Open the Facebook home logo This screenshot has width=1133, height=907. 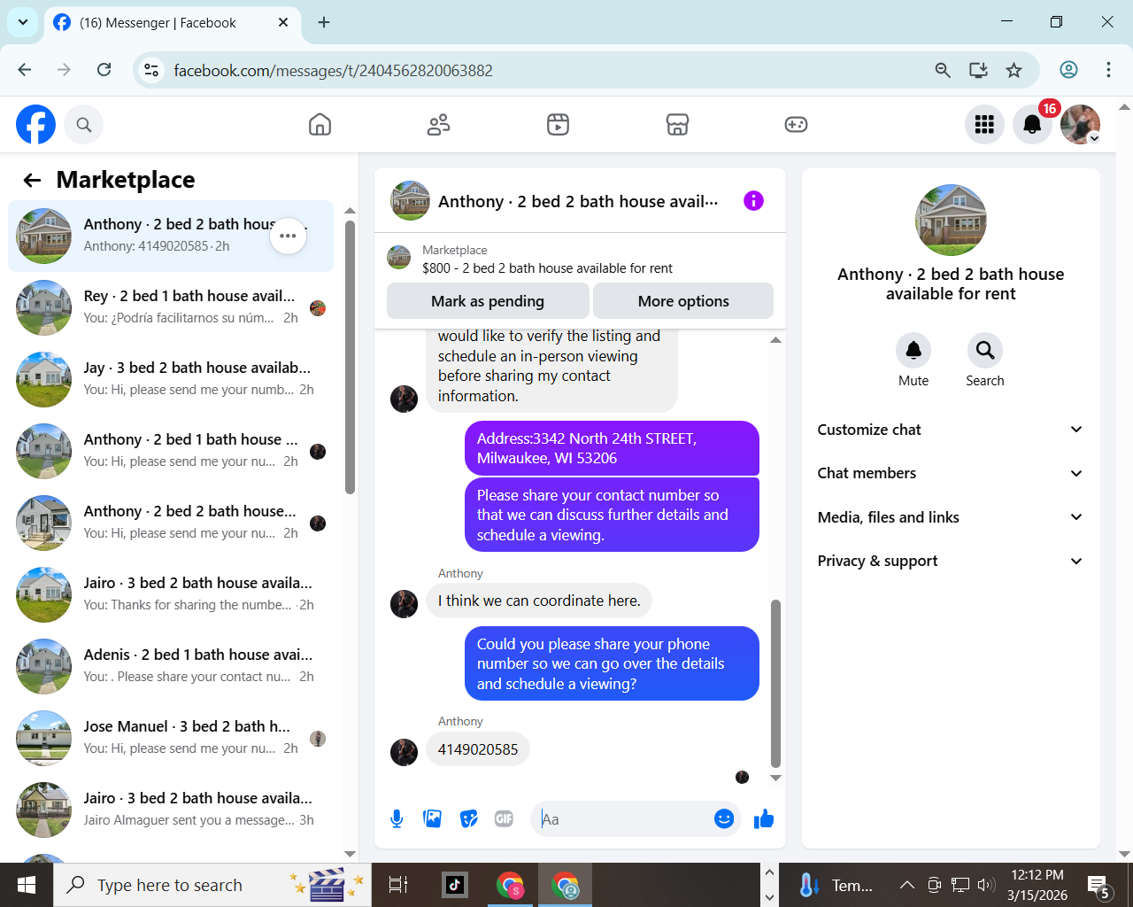pos(36,125)
